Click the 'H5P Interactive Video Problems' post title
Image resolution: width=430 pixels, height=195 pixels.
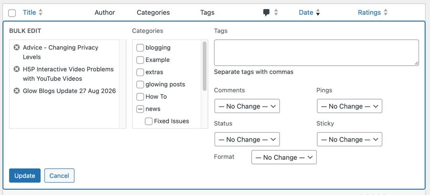(x=68, y=74)
